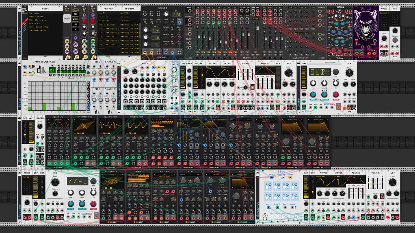
Task: Turn the Clocked BPM knob
Action: pos(166,14)
